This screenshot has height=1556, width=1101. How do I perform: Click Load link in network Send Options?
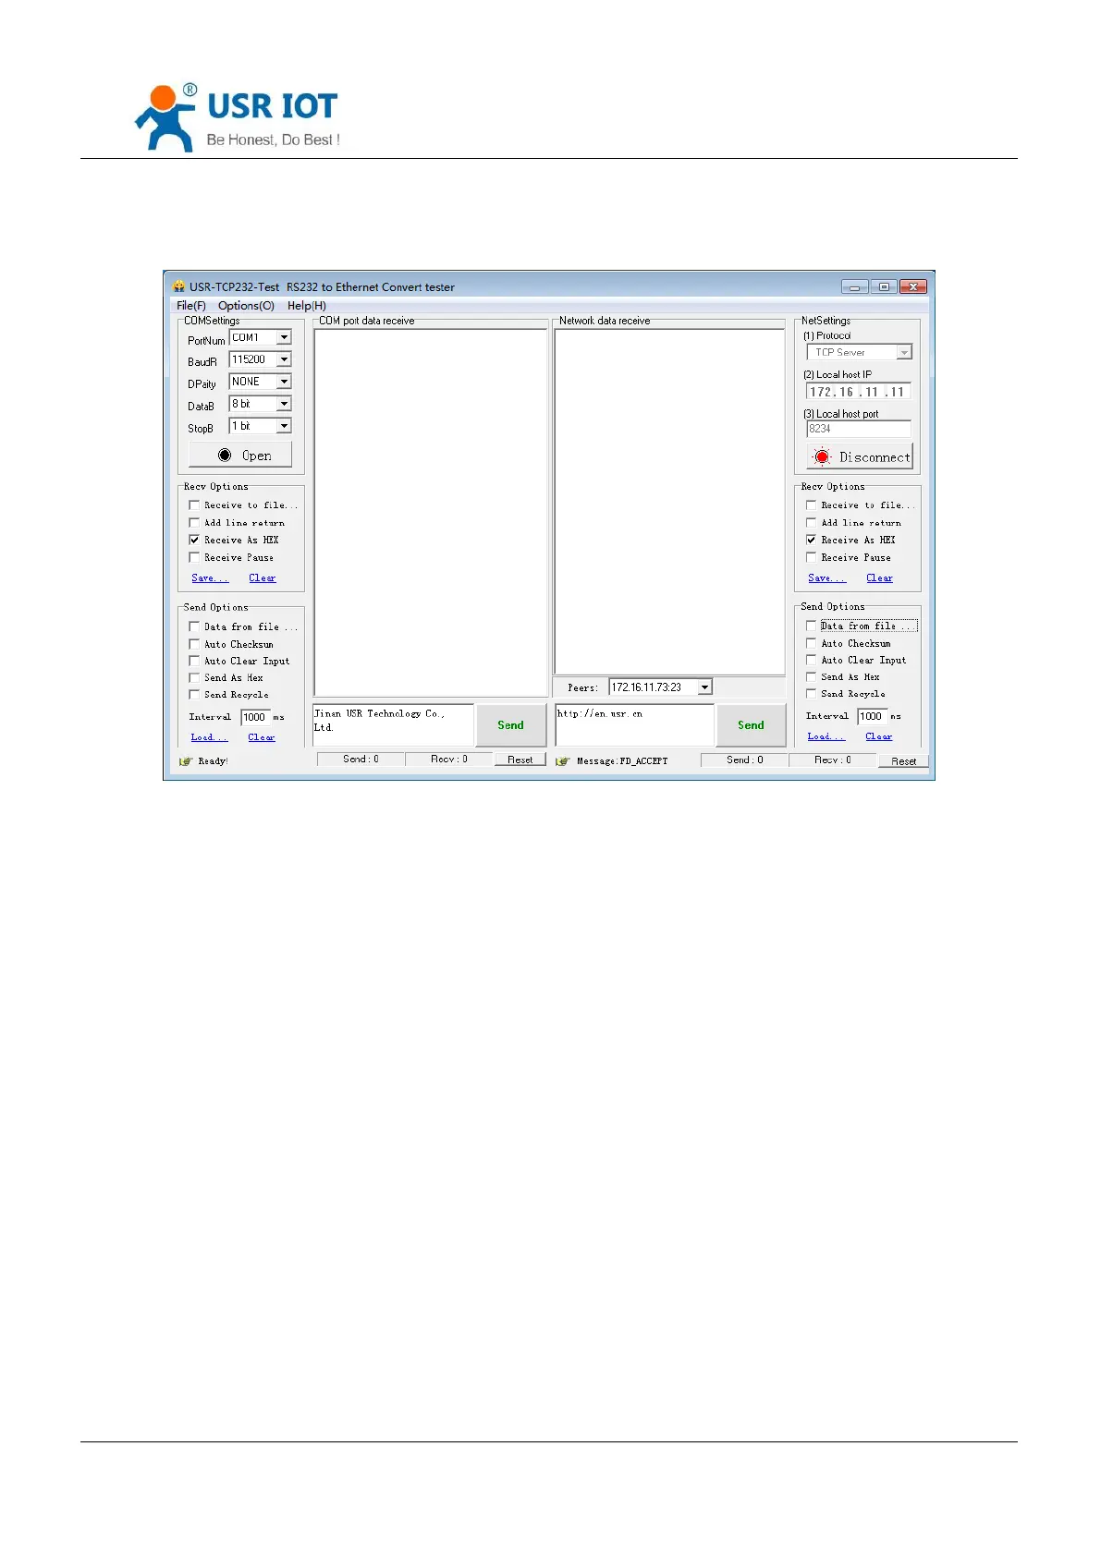click(x=826, y=736)
